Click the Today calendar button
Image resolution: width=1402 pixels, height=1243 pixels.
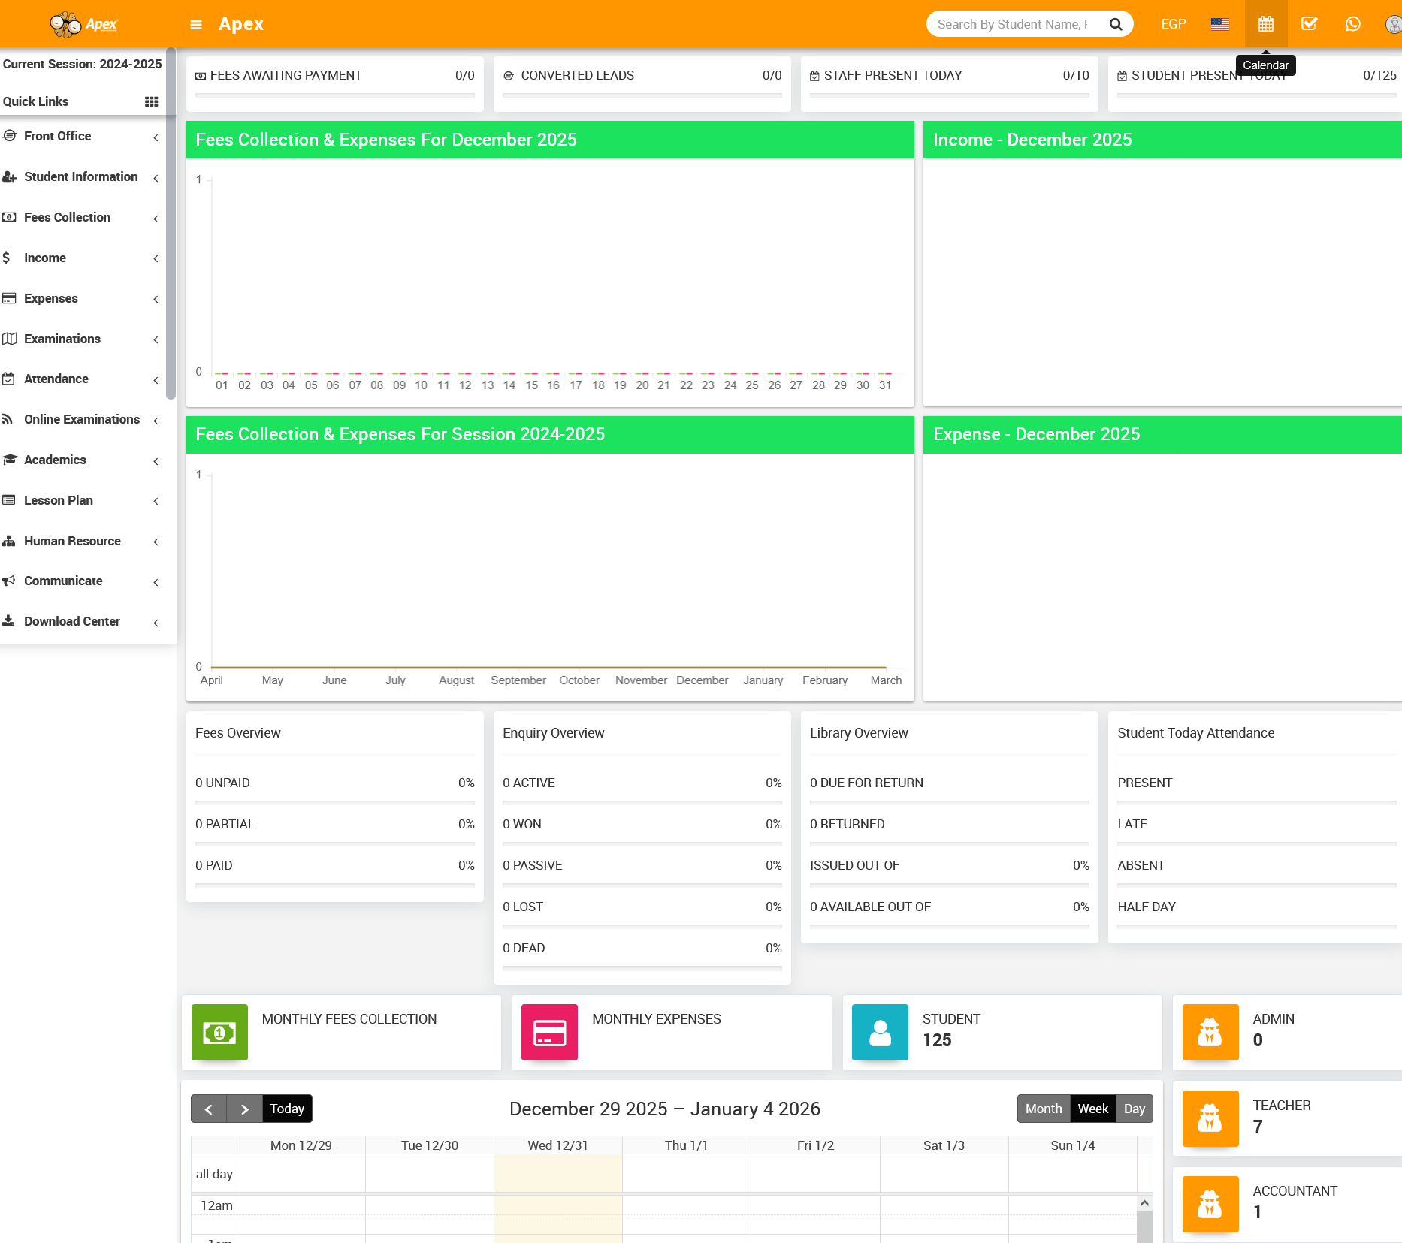(x=287, y=1109)
